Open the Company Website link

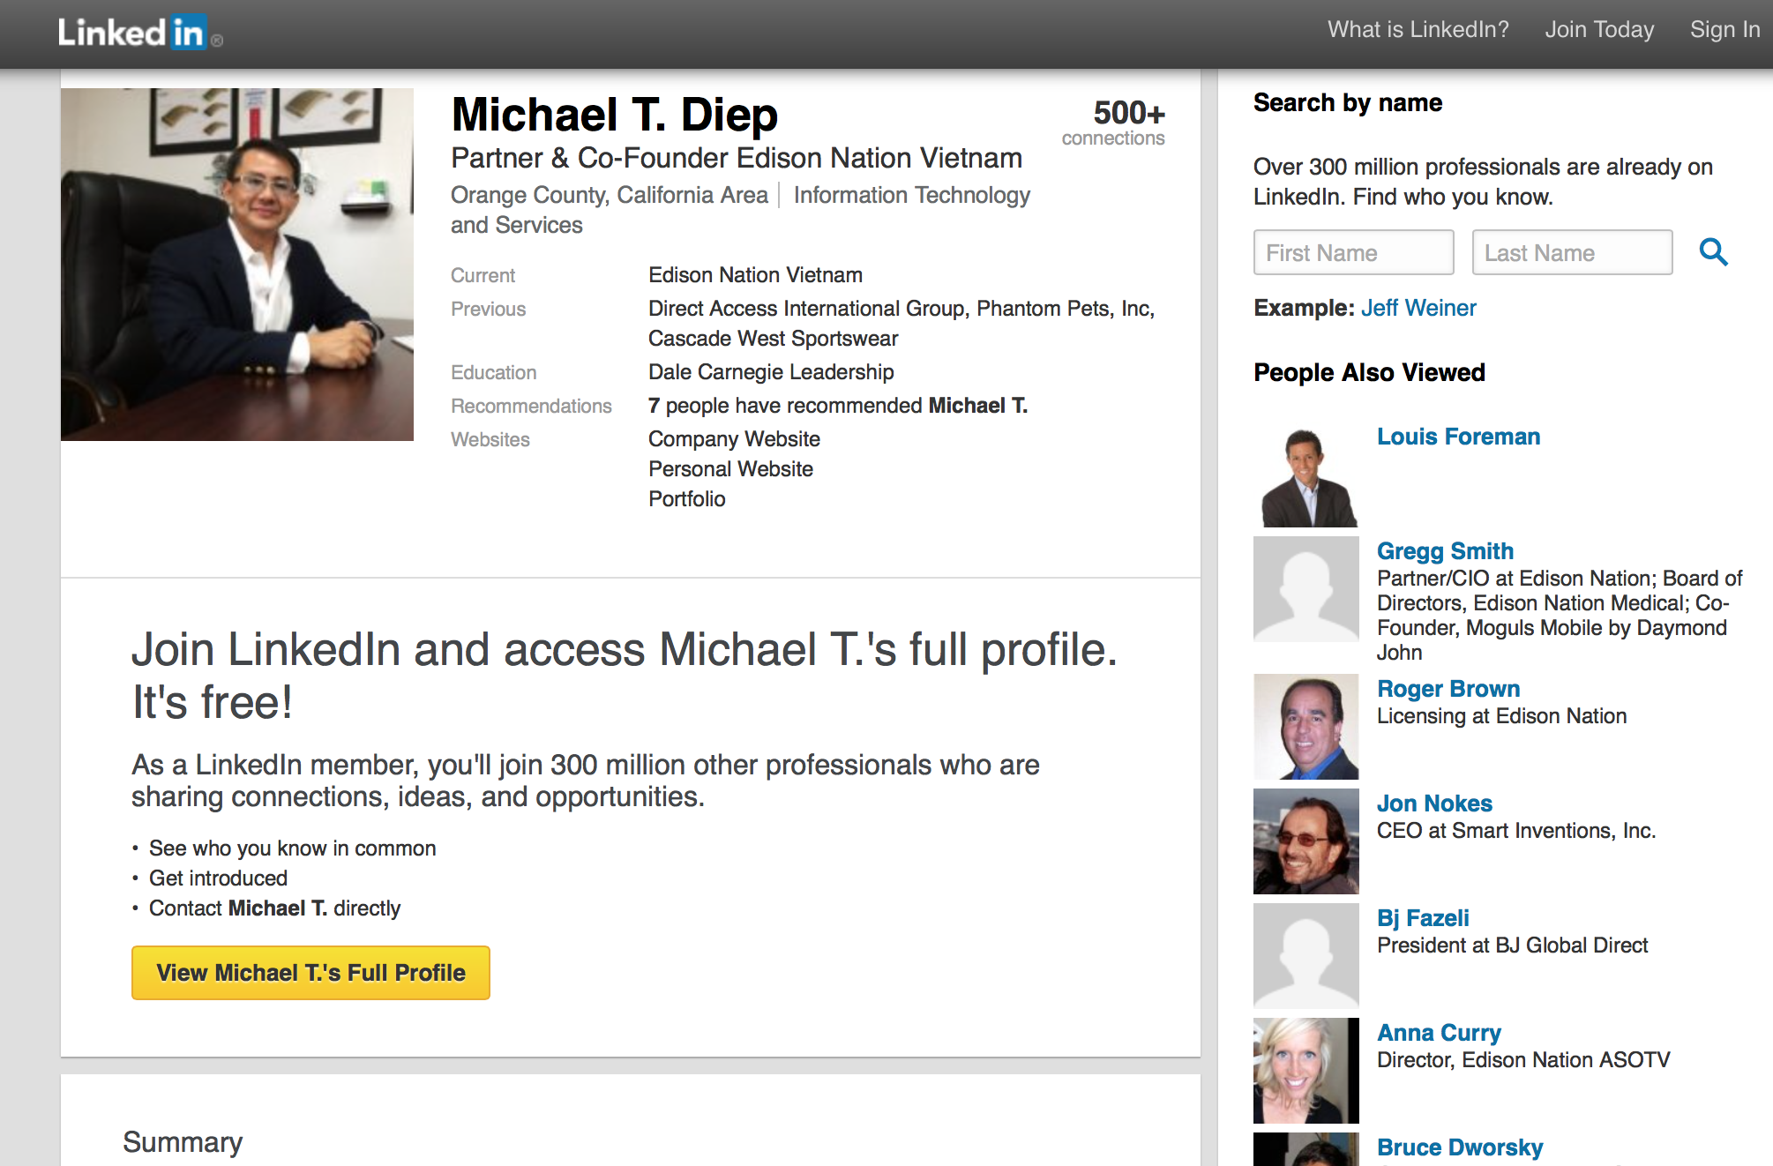[734, 439]
